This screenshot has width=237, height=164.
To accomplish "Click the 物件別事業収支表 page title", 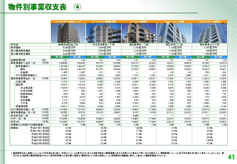I will click(x=37, y=7).
